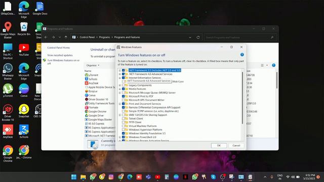
Task: Check the Telnet Client feature
Action: (x=124, y=119)
